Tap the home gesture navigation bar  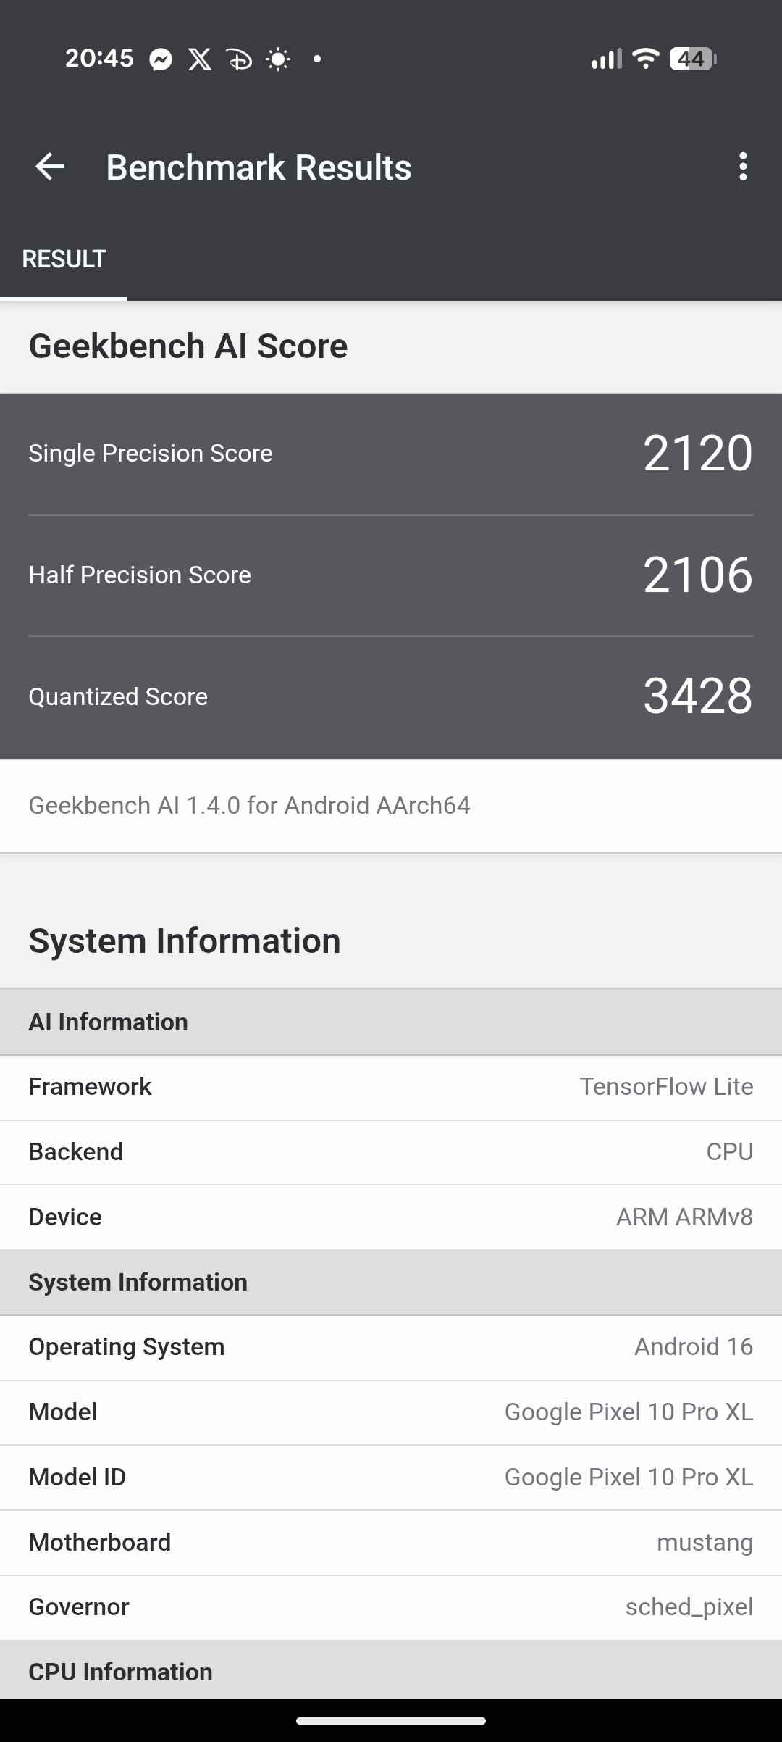pyautogui.click(x=391, y=1720)
